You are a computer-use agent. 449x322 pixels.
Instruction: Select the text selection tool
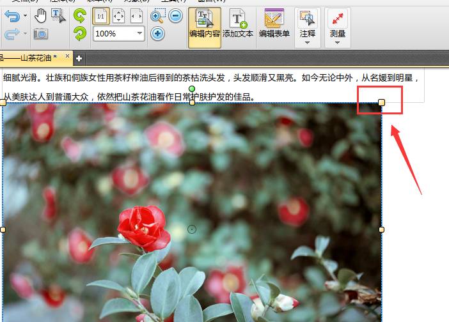tap(58, 15)
